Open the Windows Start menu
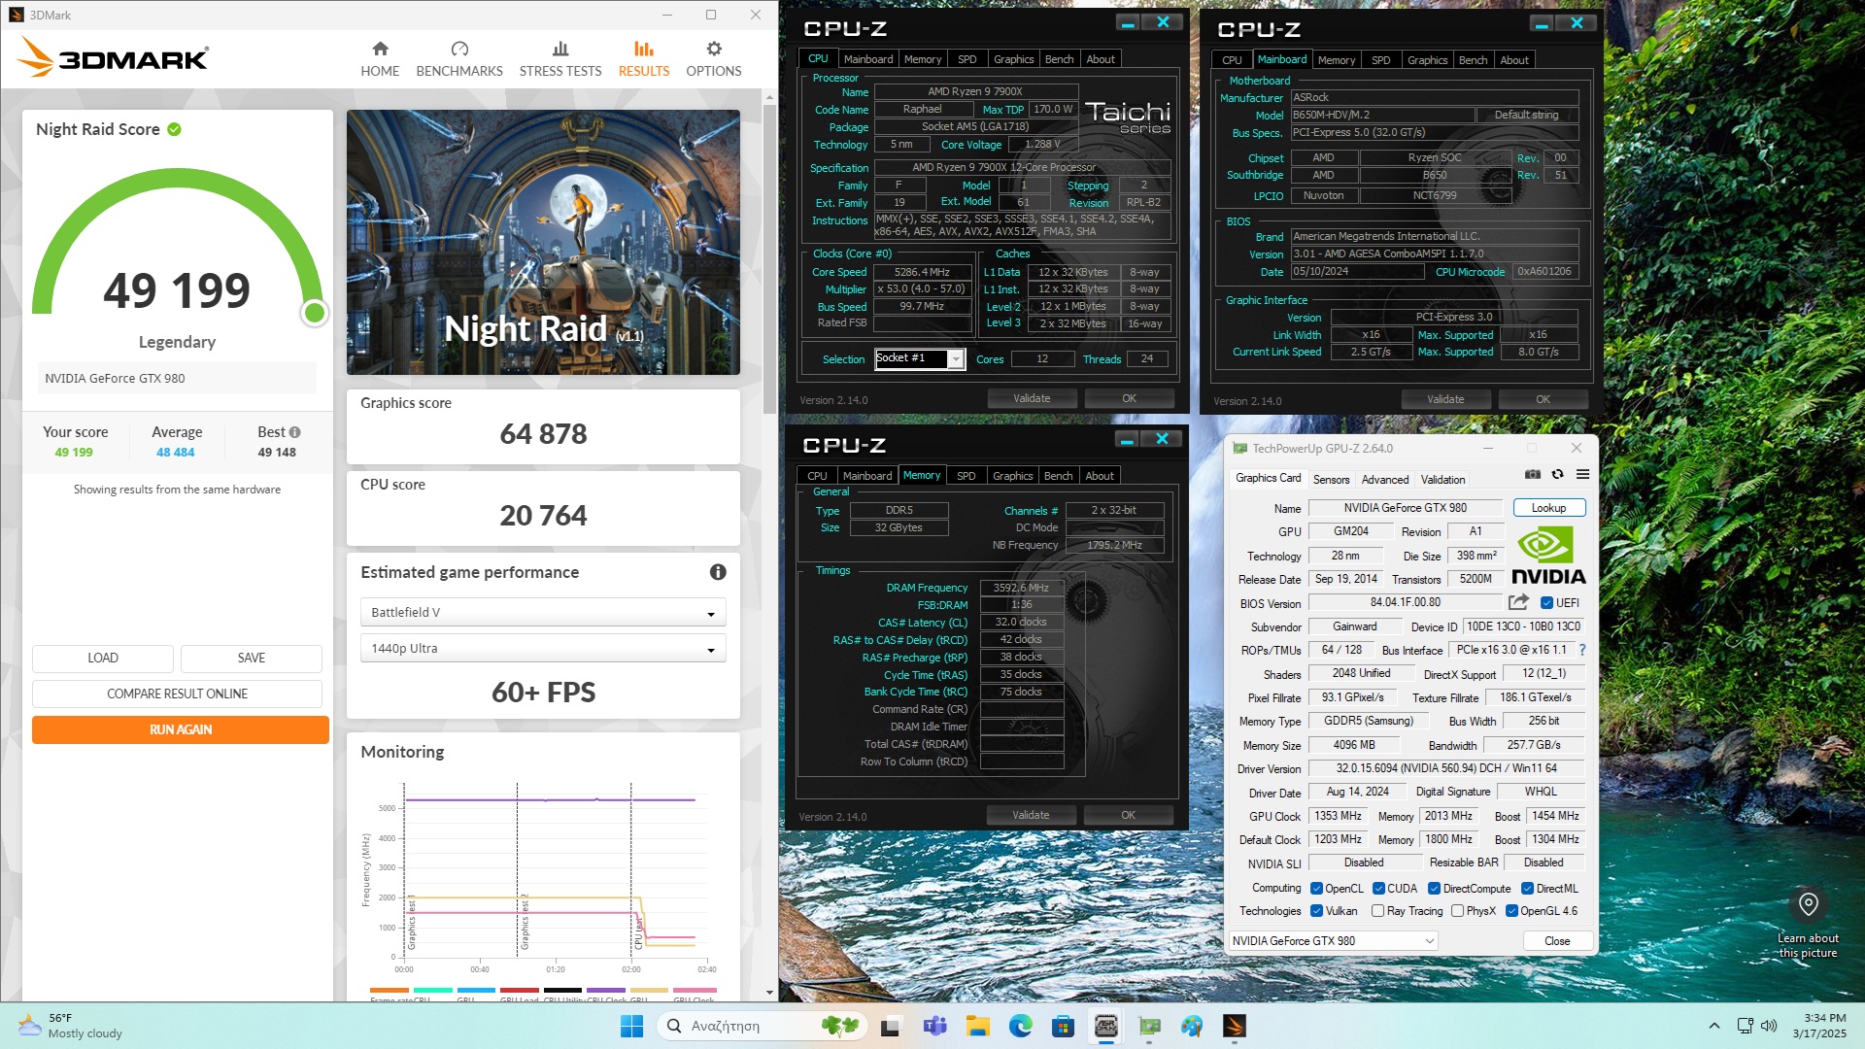1865x1049 pixels. tap(631, 1026)
